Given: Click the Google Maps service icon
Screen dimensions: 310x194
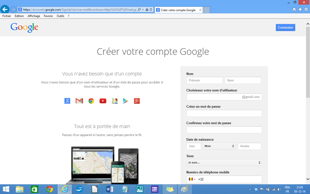Looking at the screenshot, I should (115, 101).
